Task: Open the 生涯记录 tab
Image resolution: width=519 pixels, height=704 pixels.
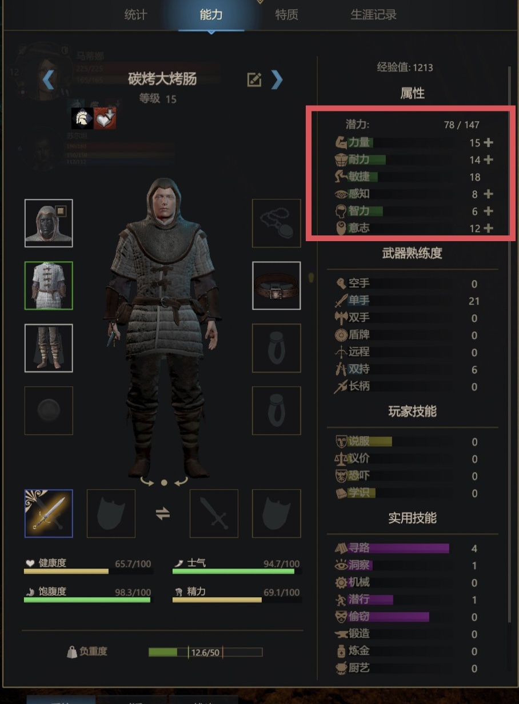Action: pos(373,15)
